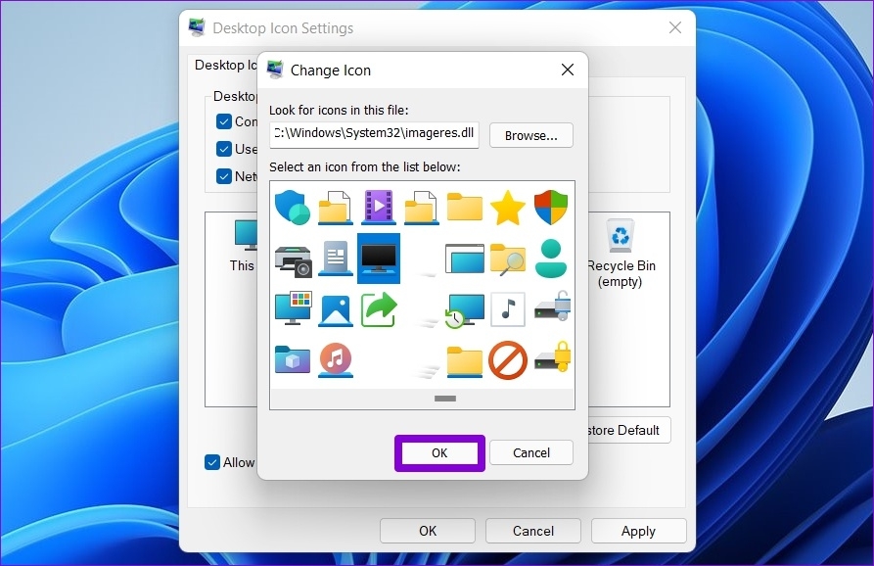
Task: Select the purple video film icon
Action: click(x=378, y=208)
